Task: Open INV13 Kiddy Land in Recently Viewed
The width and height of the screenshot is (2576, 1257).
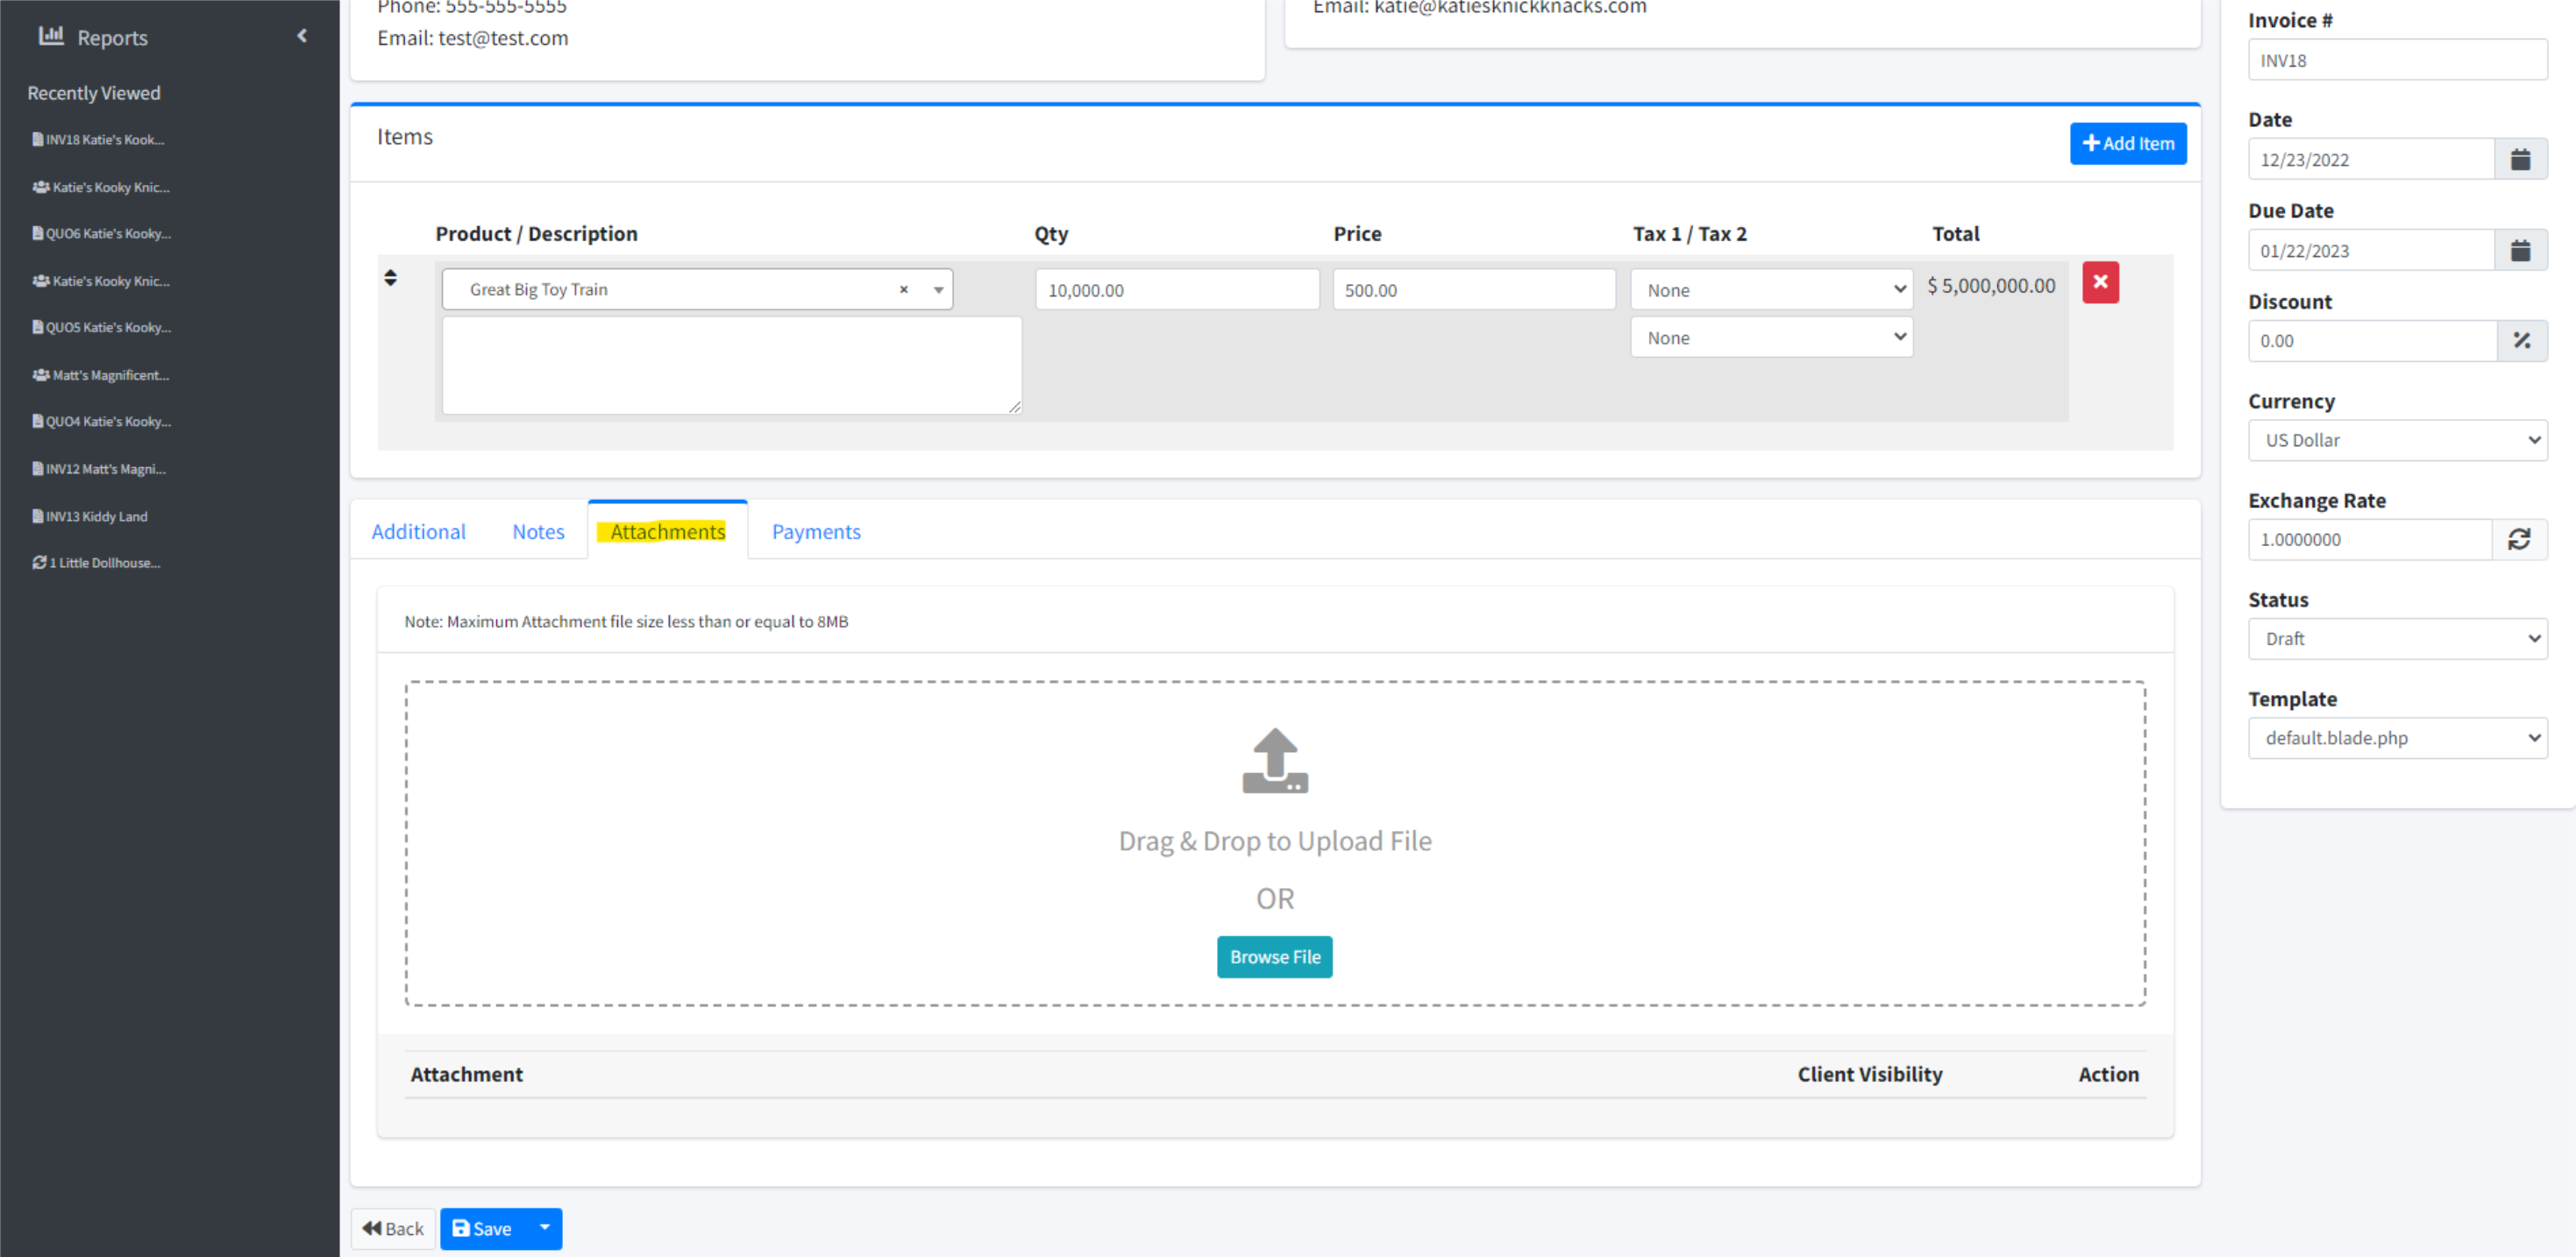Action: tap(96, 516)
